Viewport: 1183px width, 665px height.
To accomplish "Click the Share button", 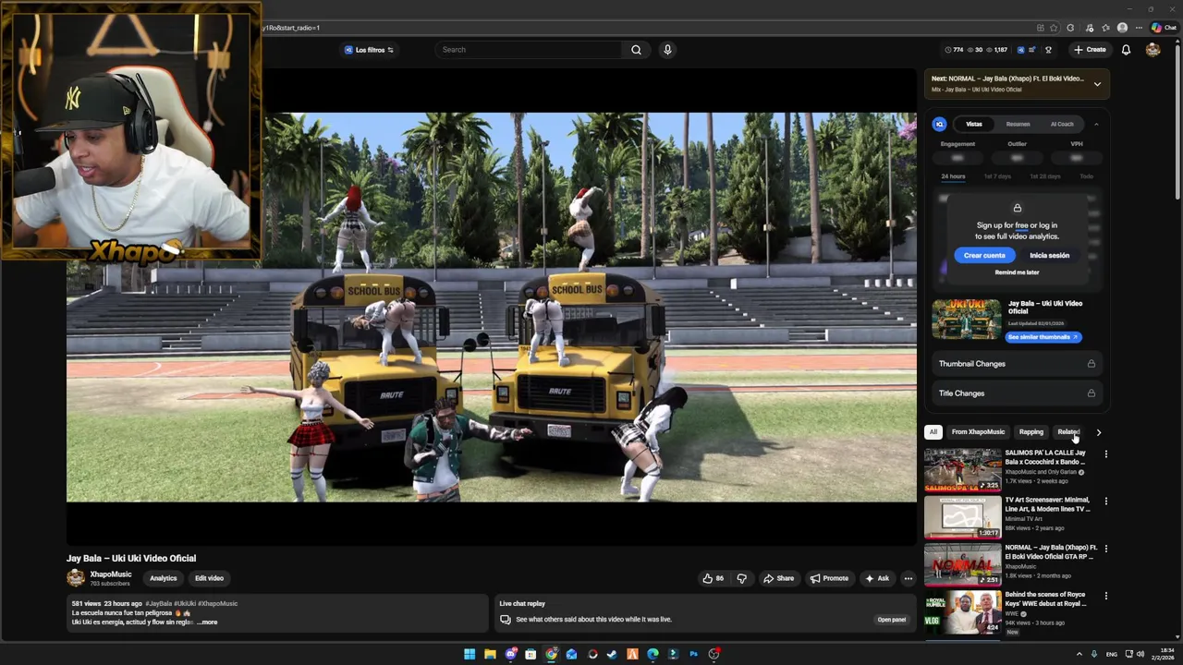I will pyautogui.click(x=777, y=578).
